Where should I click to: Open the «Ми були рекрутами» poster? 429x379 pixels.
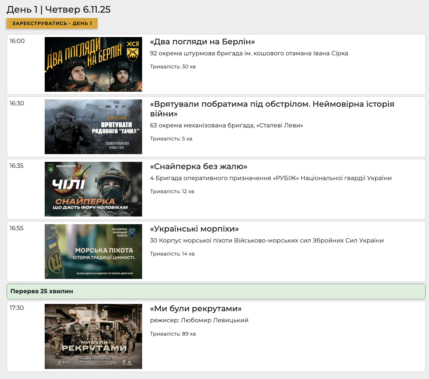coord(93,336)
